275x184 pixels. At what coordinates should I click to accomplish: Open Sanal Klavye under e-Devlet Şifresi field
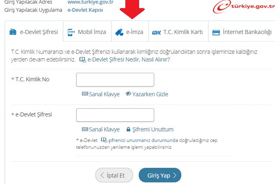coord(101,129)
